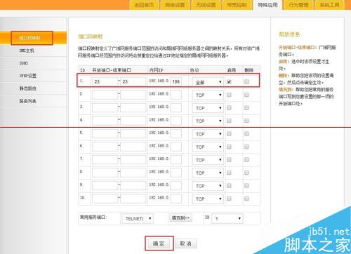Click the start port field in row 1

105,81
